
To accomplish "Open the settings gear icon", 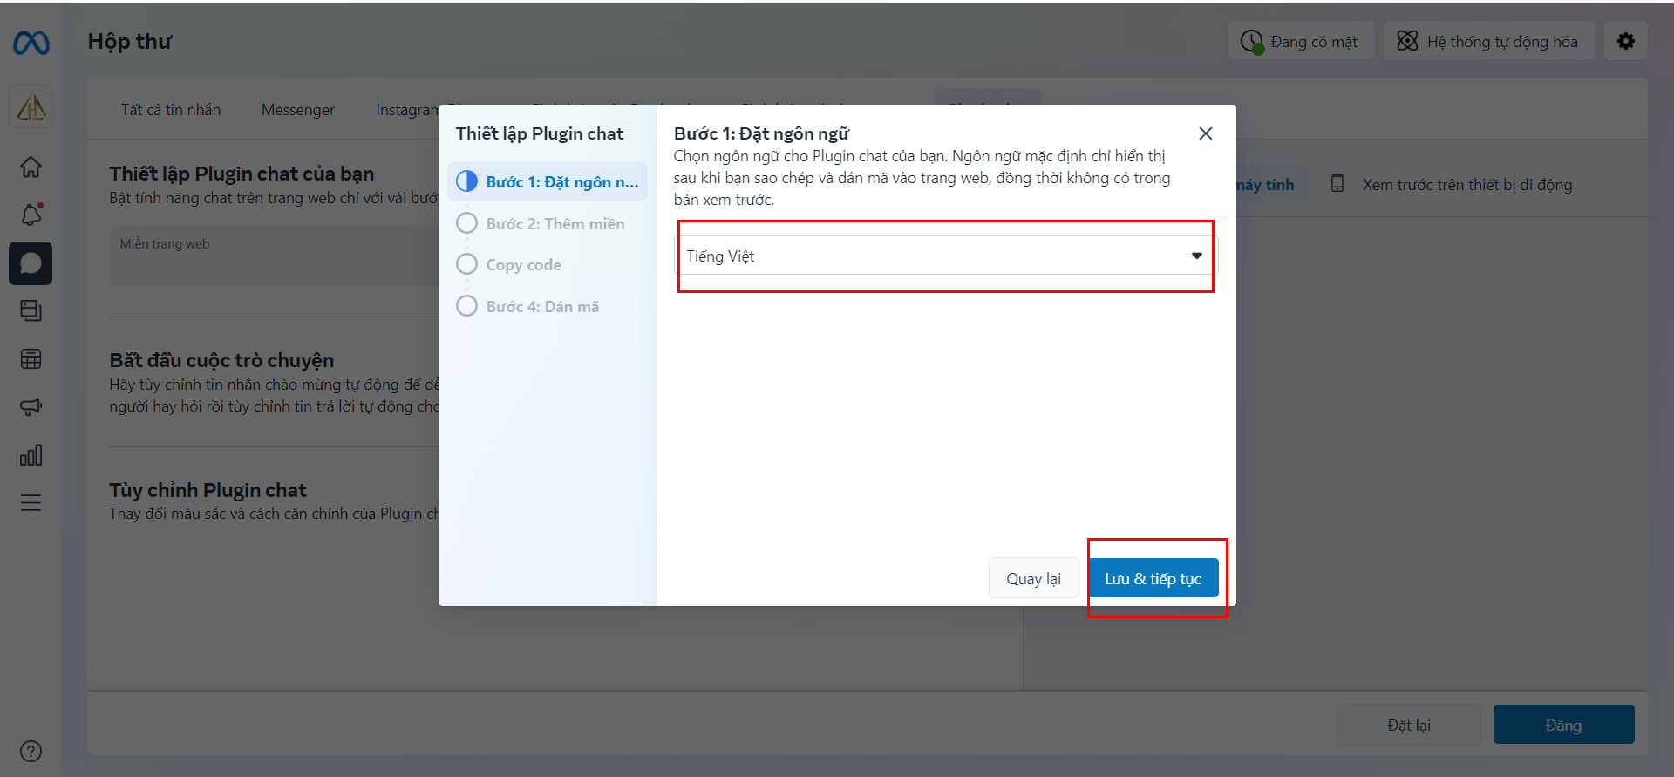I will coord(1625,41).
